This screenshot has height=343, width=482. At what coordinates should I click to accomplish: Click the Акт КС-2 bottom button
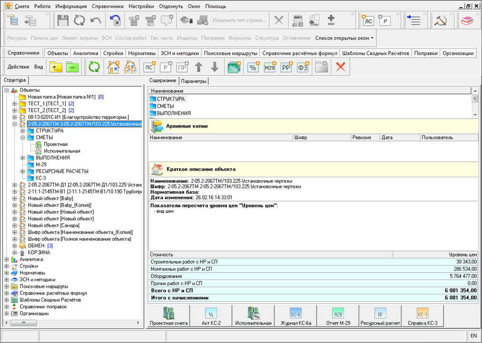[211, 316]
